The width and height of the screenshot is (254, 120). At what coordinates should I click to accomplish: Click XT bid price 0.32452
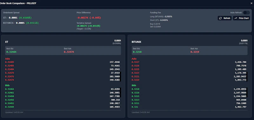(10, 103)
